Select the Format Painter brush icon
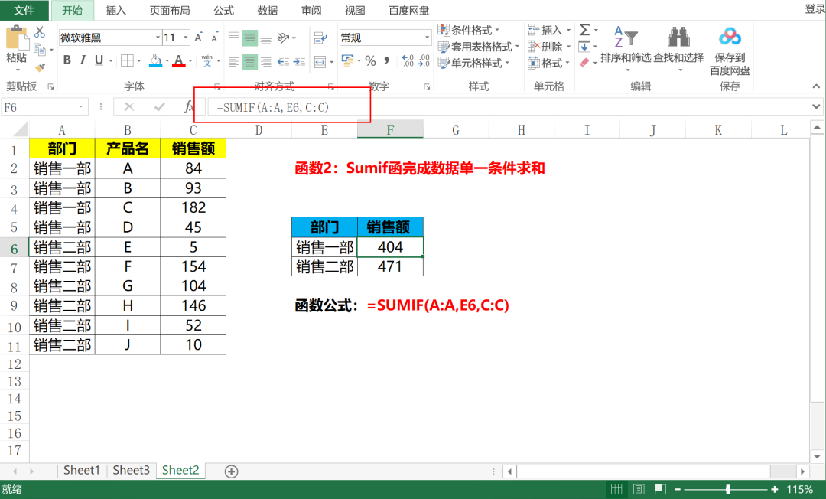 tap(40, 67)
